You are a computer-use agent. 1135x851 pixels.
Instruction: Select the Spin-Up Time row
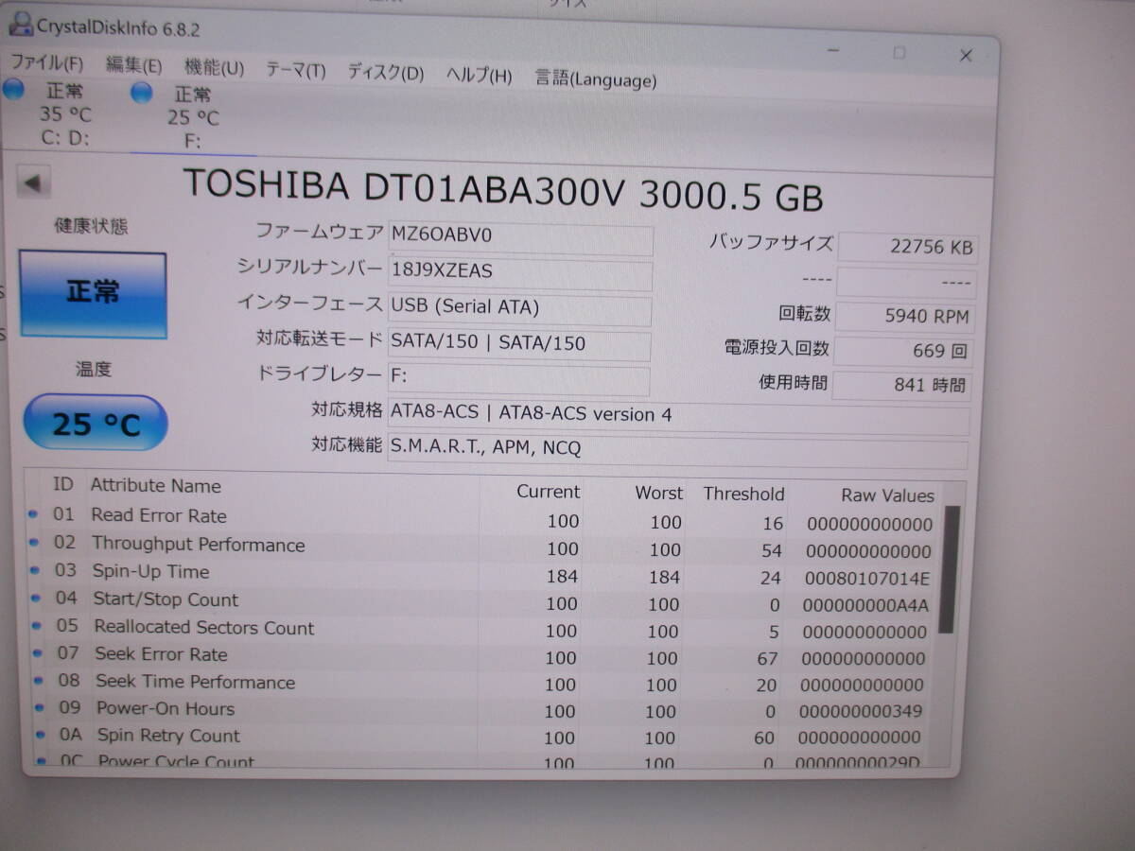coord(481,574)
